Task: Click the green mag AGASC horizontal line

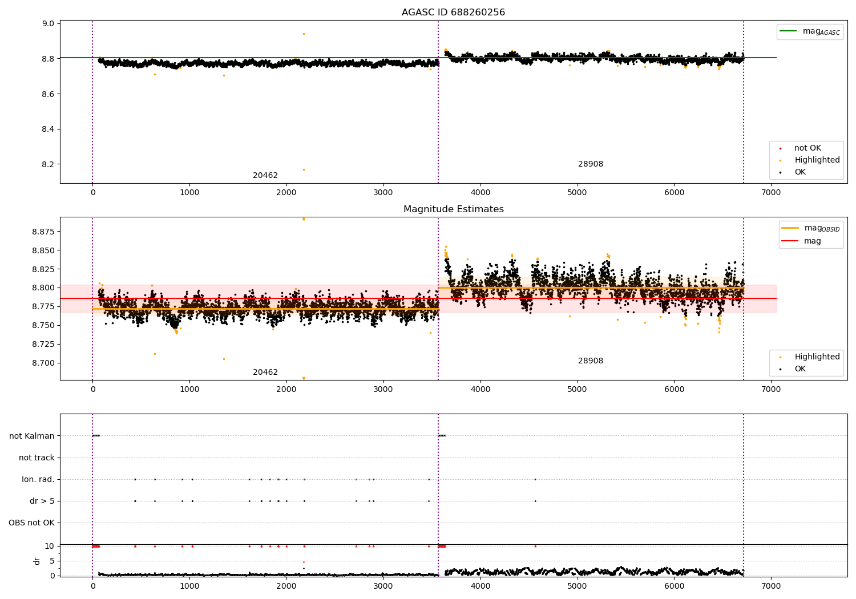Action: tap(418, 58)
